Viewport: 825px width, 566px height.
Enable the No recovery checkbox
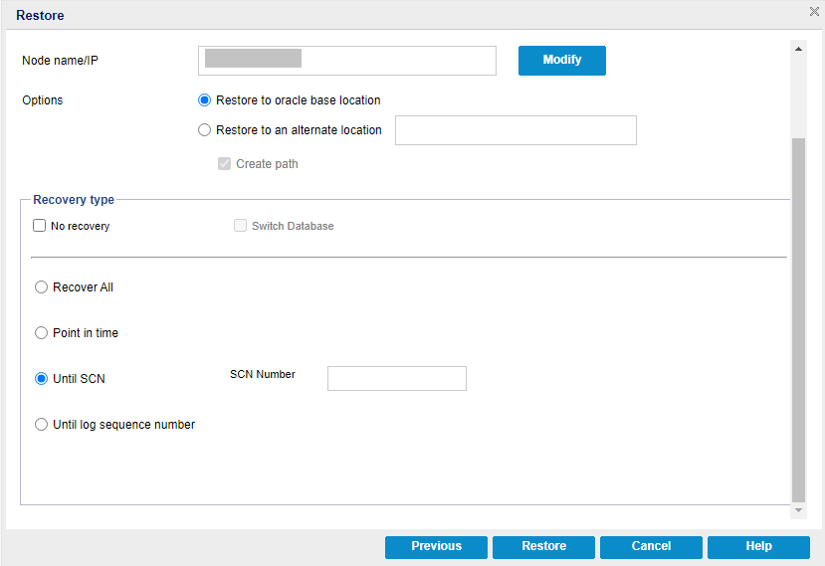(40, 226)
